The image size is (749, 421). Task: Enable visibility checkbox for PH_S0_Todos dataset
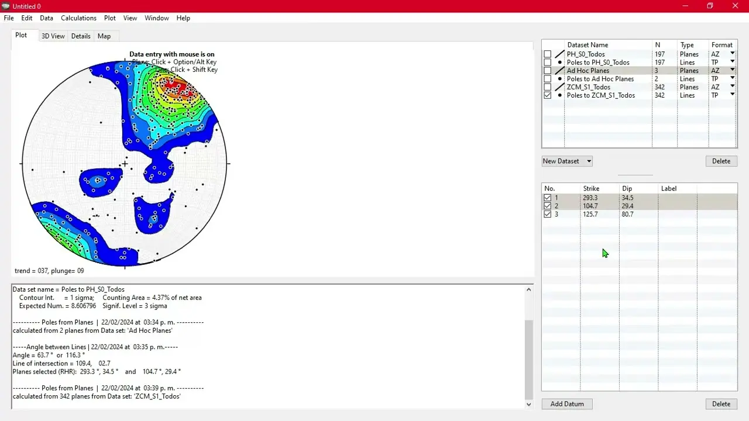click(x=547, y=54)
